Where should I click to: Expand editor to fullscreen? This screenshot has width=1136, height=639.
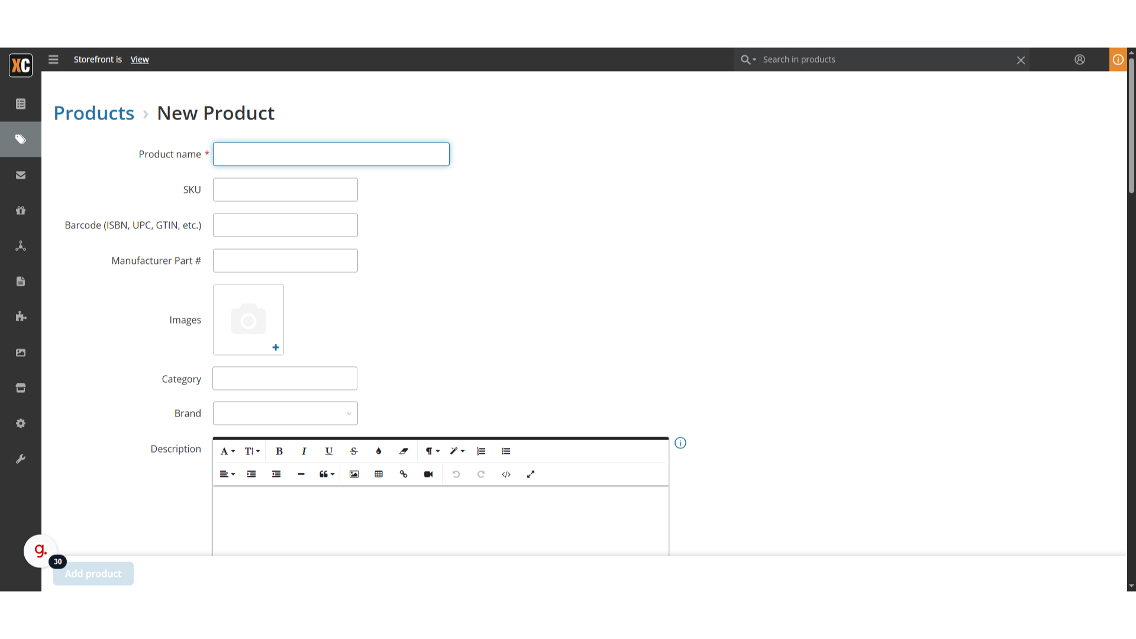531,475
